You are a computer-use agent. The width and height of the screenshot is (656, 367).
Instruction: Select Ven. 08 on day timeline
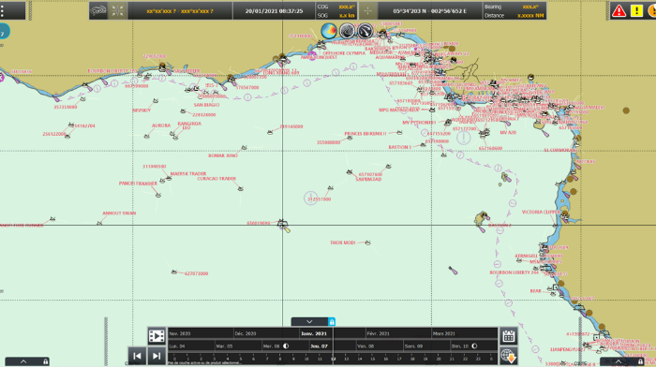(365, 346)
